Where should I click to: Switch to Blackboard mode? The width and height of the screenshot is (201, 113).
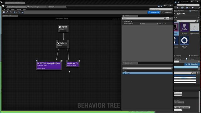tap(167, 12)
